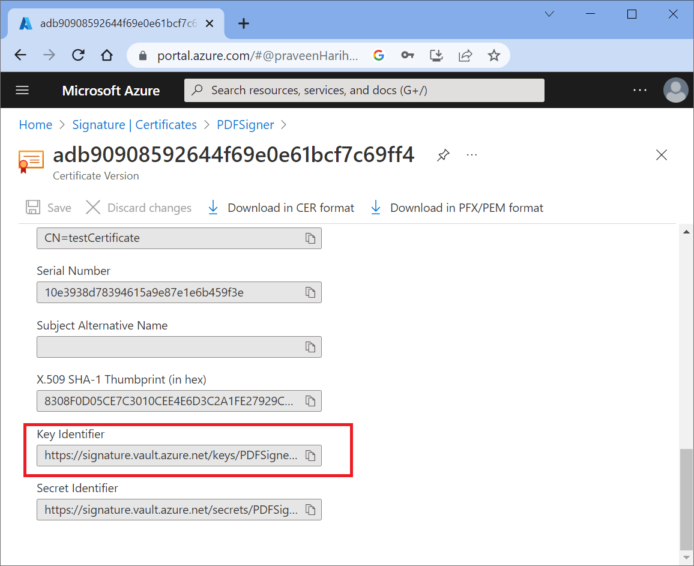Download in PFX/PEM format
694x566 pixels.
(457, 208)
